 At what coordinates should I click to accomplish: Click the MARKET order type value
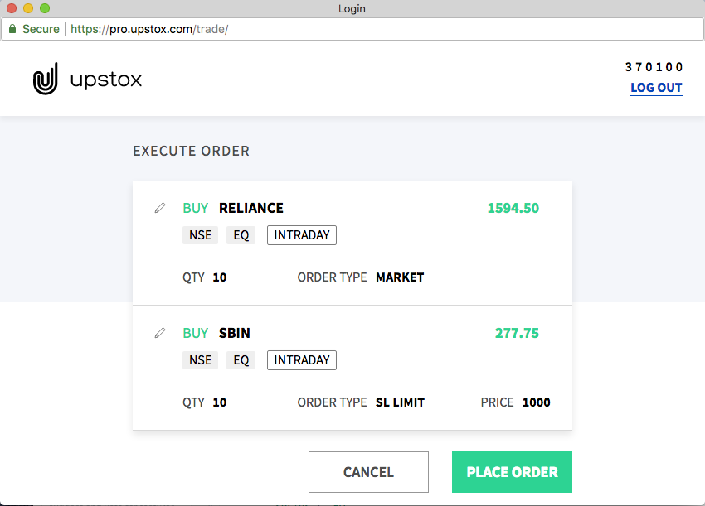point(400,277)
